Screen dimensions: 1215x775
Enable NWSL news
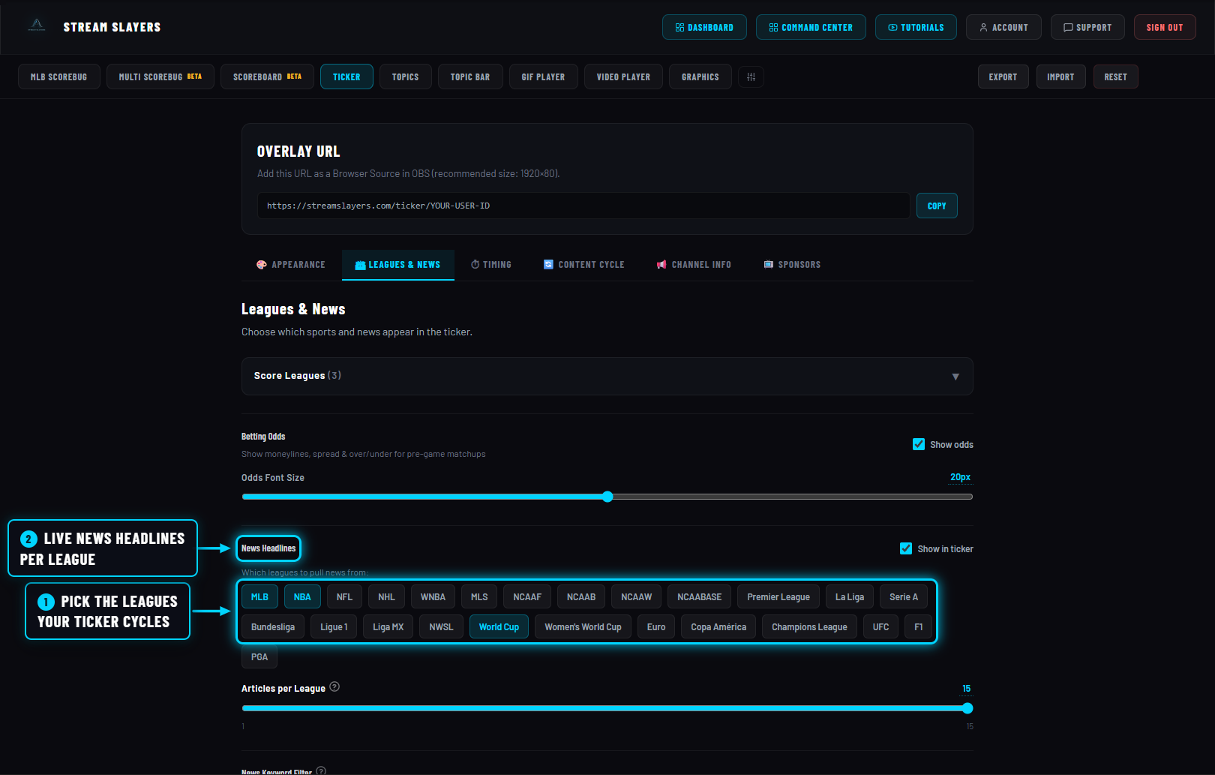click(x=441, y=627)
